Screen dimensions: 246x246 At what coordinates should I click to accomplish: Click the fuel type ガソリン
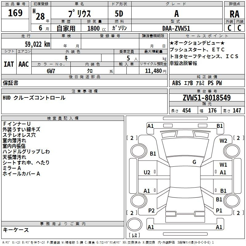pyautogui.click(x=119, y=28)
